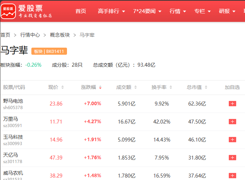Click the 首页 breadcrumb link
This screenshot has height=180, width=245.
(5, 35)
